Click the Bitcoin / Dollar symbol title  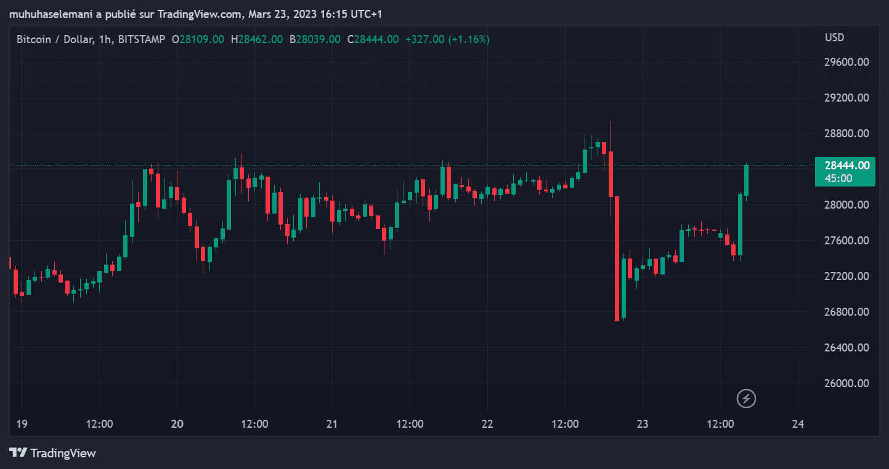pyautogui.click(x=55, y=39)
